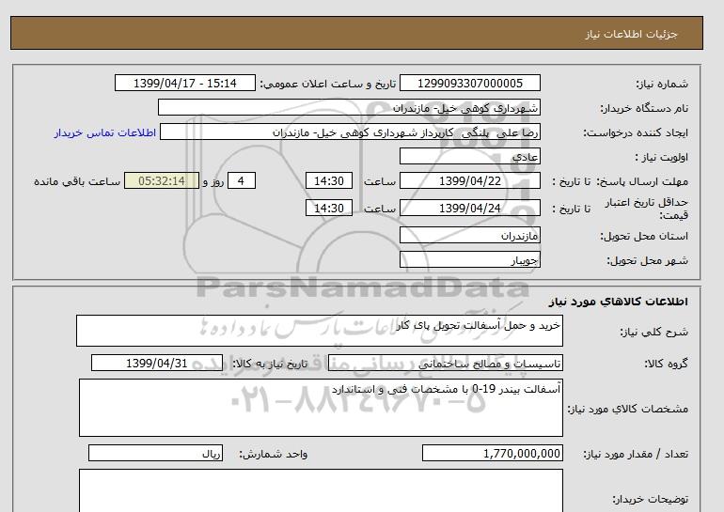The width and height of the screenshot is (724, 512).
Task: Click the label مهلت ارسال پاسخ
Action: pyautogui.click(x=641, y=181)
